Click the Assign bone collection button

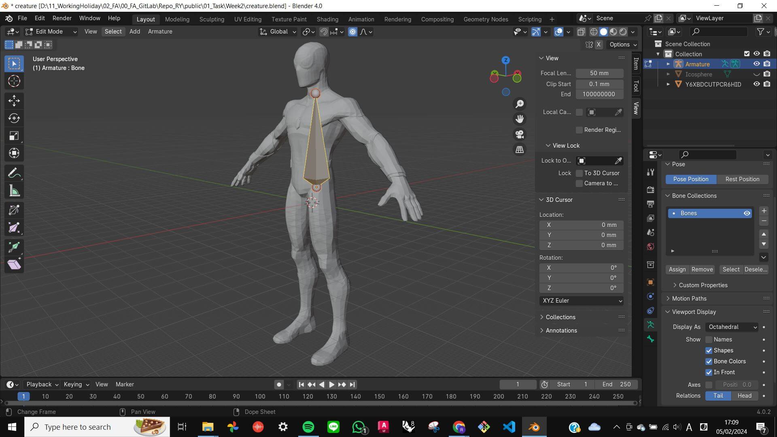point(677,269)
